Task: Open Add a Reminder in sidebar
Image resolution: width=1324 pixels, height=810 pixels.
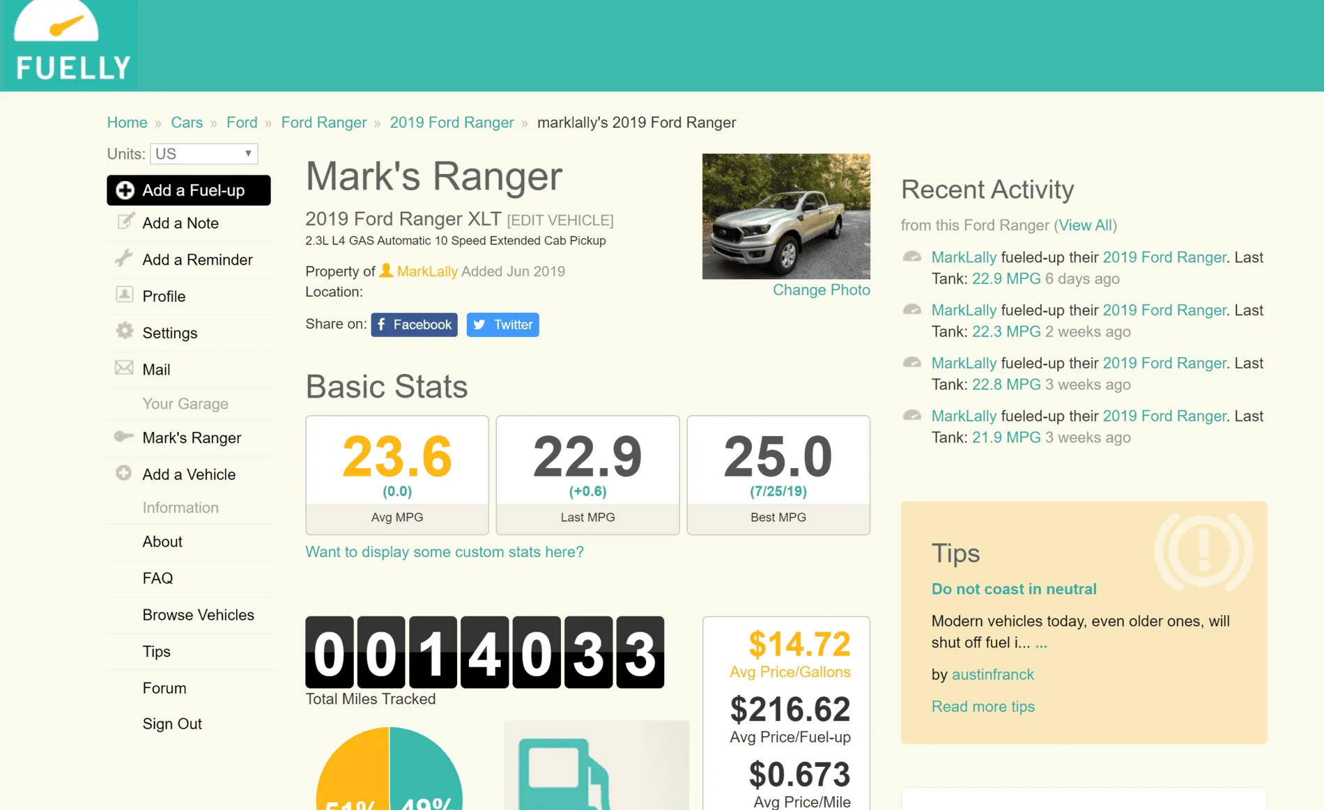Action: [x=197, y=260]
